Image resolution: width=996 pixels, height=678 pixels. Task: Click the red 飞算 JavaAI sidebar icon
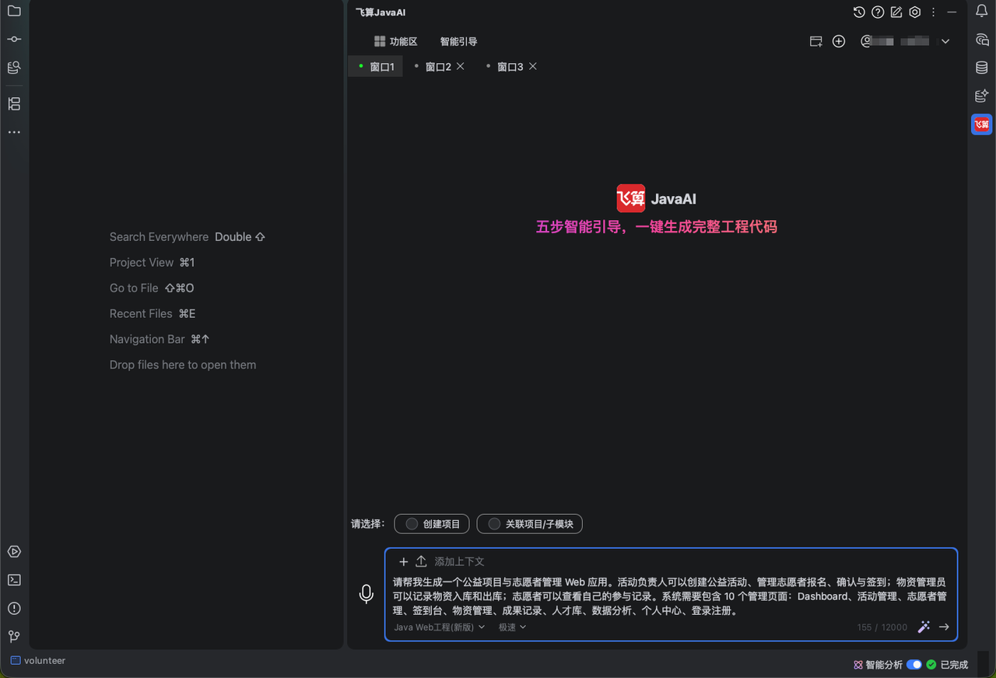982,124
